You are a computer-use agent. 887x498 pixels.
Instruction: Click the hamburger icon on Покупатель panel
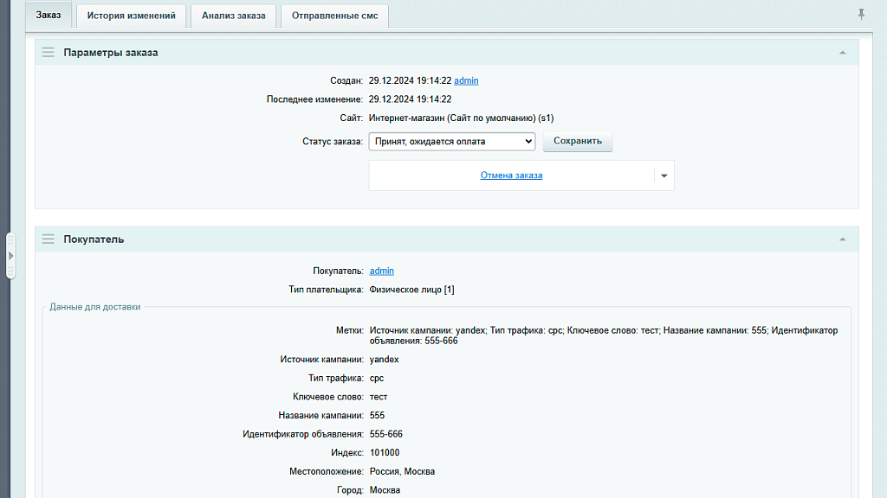point(49,239)
